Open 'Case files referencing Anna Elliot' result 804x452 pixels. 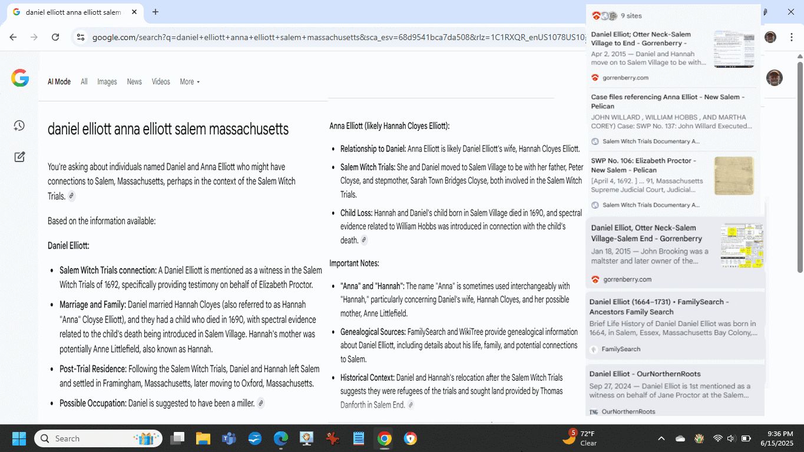[x=668, y=101]
